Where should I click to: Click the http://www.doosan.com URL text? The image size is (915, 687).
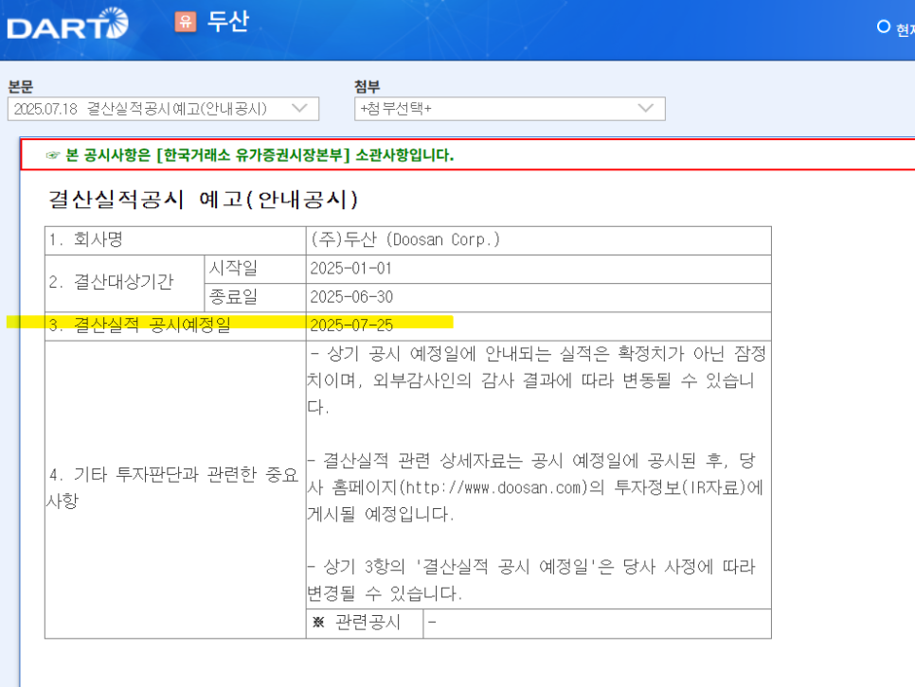click(494, 487)
